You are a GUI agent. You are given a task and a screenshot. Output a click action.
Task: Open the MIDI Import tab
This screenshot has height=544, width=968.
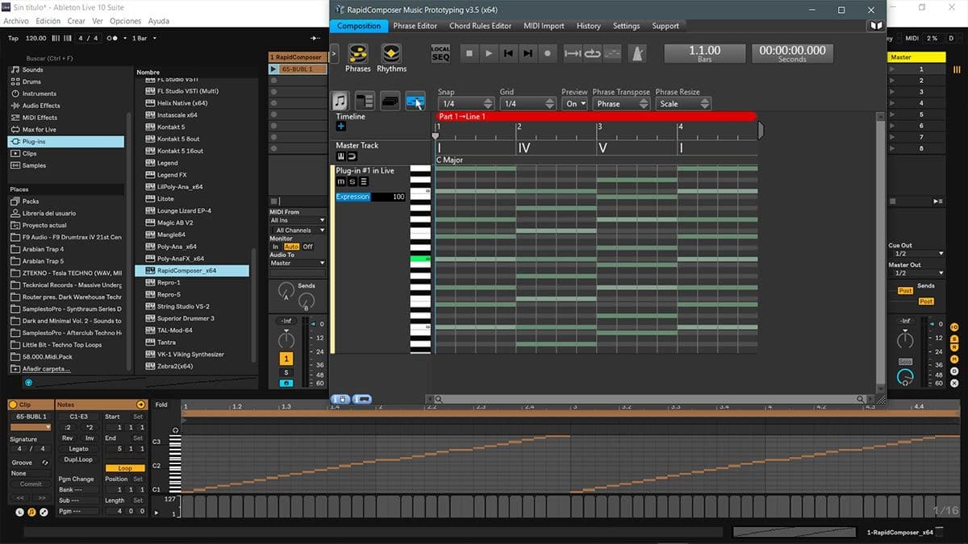click(544, 26)
